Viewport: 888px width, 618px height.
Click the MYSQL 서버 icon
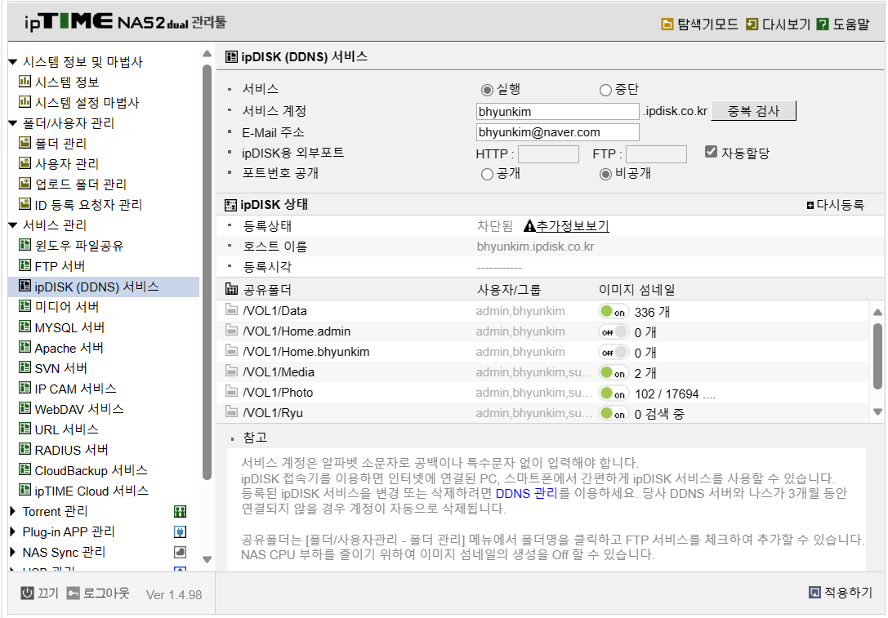tap(25, 327)
